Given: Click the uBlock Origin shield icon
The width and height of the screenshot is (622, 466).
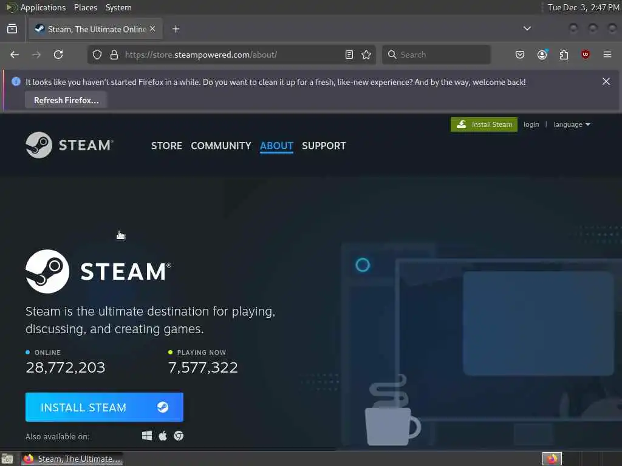Looking at the screenshot, I should tap(586, 55).
